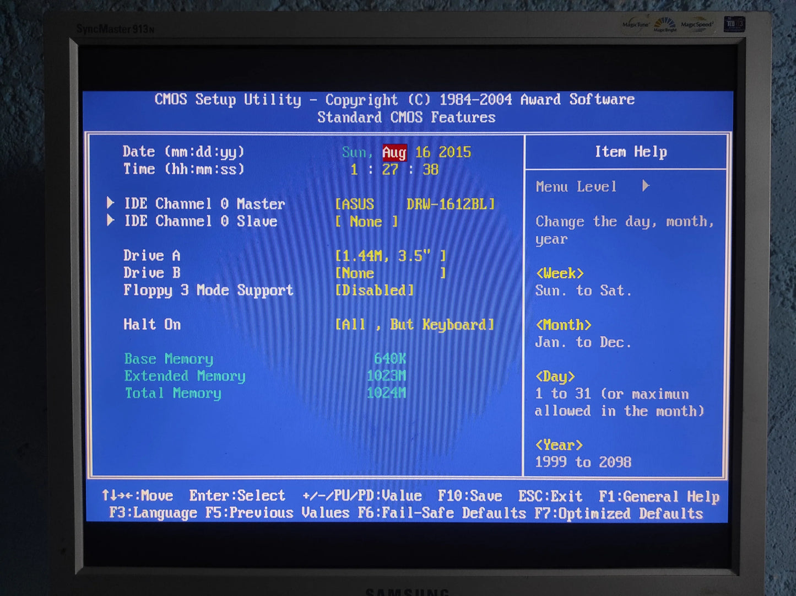Select the highlighted month field Aug
This screenshot has height=596, width=796.
(394, 153)
